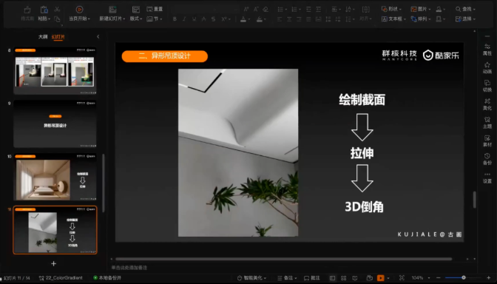Open the Backup (备份) sidebar panel
This screenshot has width=497, height=284.
pyautogui.click(x=487, y=159)
